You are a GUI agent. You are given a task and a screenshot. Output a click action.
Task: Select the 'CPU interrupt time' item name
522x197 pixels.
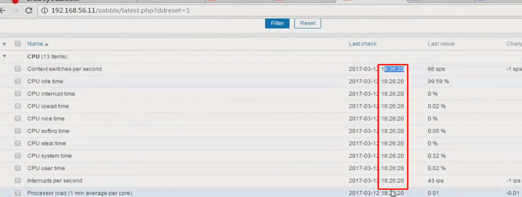(x=51, y=94)
